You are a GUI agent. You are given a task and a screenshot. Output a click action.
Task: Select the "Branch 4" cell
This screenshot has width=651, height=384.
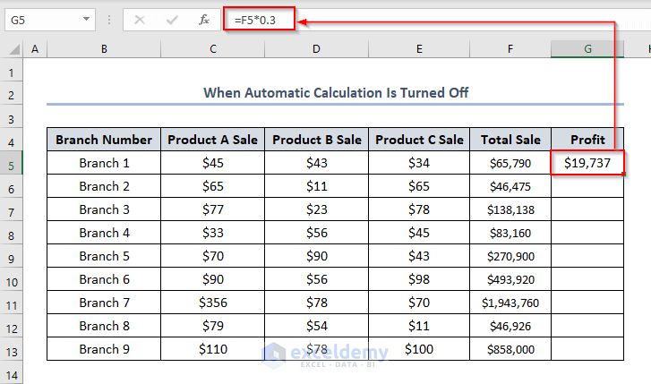pos(104,233)
